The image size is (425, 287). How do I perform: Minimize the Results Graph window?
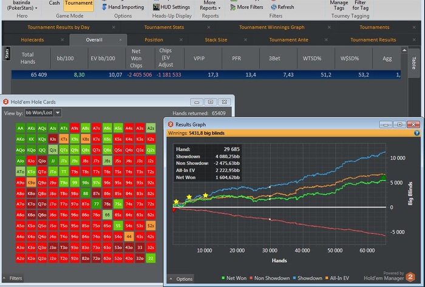(386, 124)
